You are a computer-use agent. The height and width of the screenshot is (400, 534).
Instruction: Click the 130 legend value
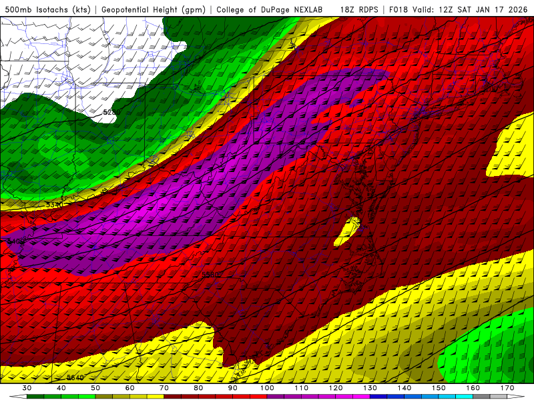click(370, 388)
